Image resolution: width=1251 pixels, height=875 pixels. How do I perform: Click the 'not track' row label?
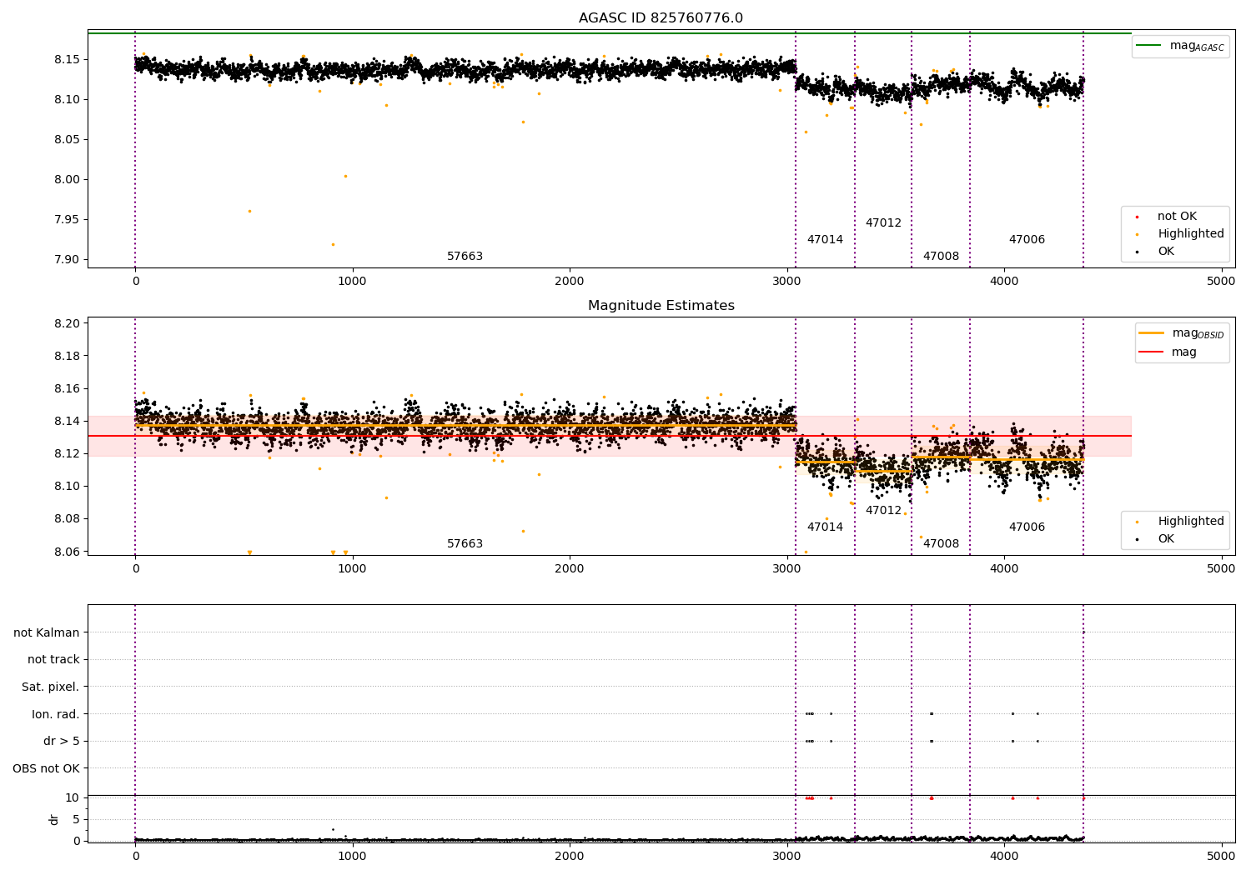point(53,659)
